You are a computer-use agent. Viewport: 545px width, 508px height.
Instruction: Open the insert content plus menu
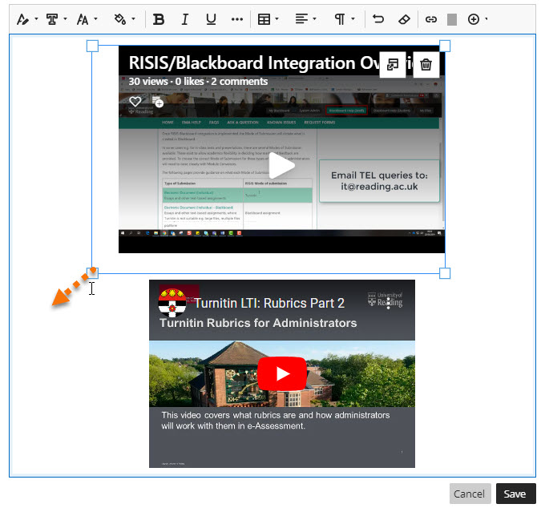pos(474,19)
